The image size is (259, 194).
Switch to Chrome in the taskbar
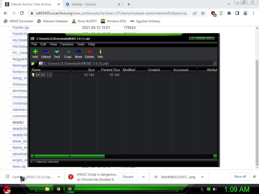point(58,189)
